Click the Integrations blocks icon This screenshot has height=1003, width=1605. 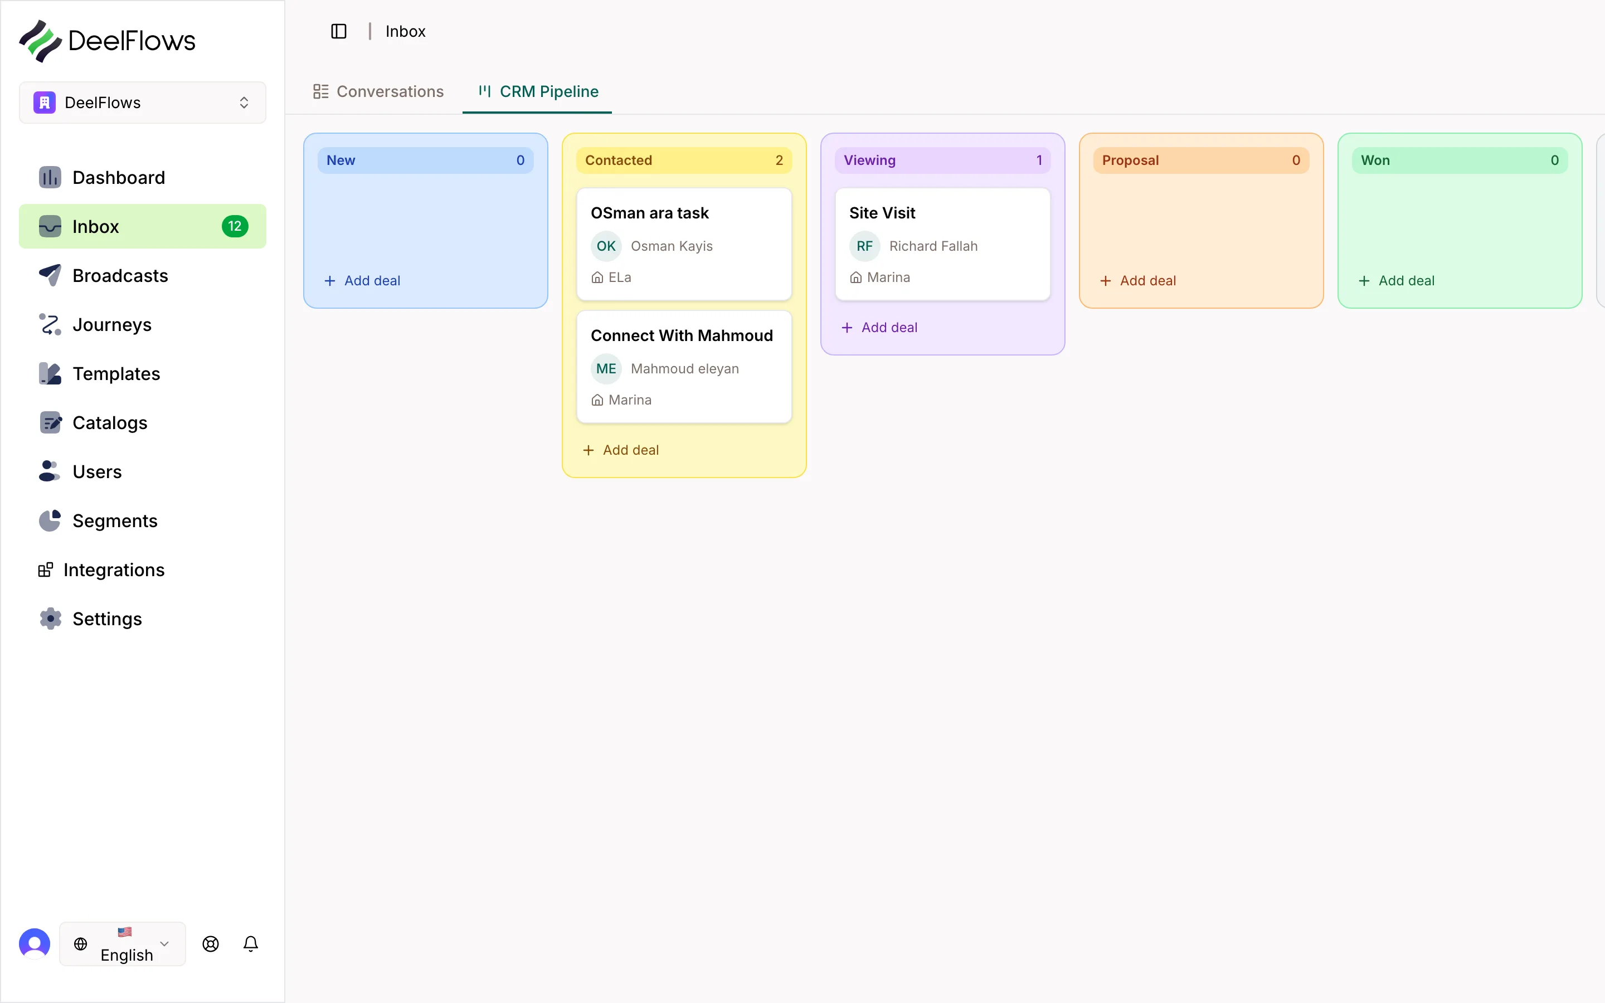coord(46,570)
